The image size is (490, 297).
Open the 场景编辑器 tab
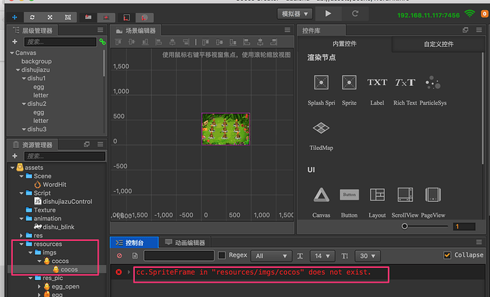pyautogui.click(x=136, y=31)
